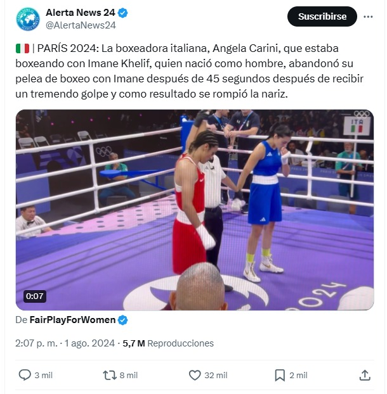This screenshot has height=394, width=387.
Task: Click FairPlayForWomen verified badge
Action: [123, 320]
